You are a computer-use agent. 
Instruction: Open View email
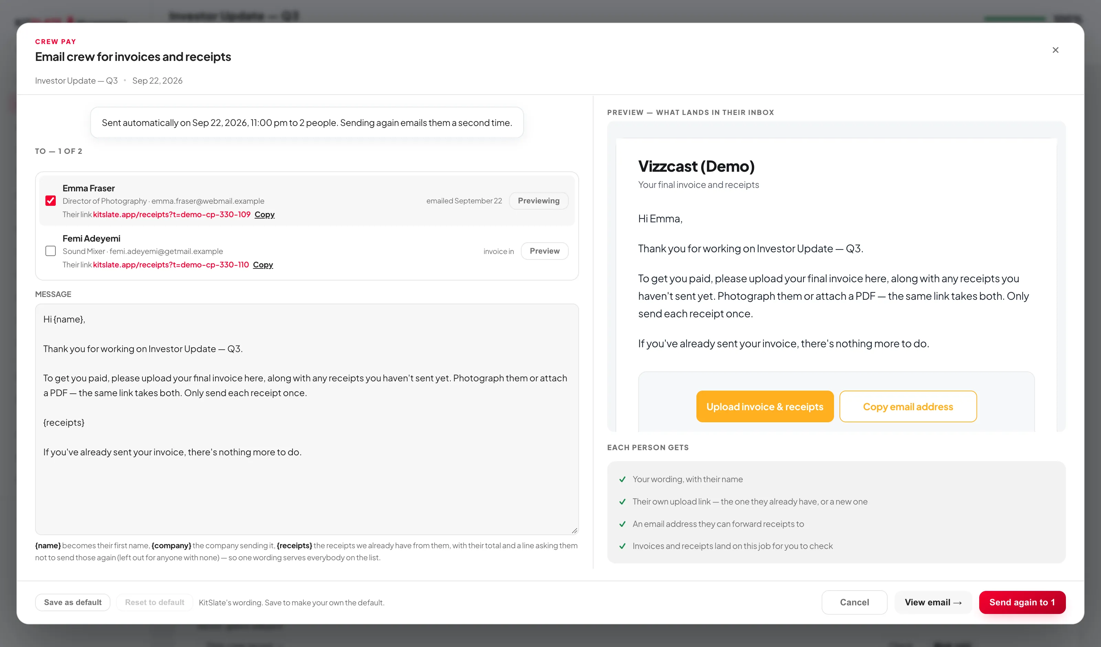click(x=933, y=602)
